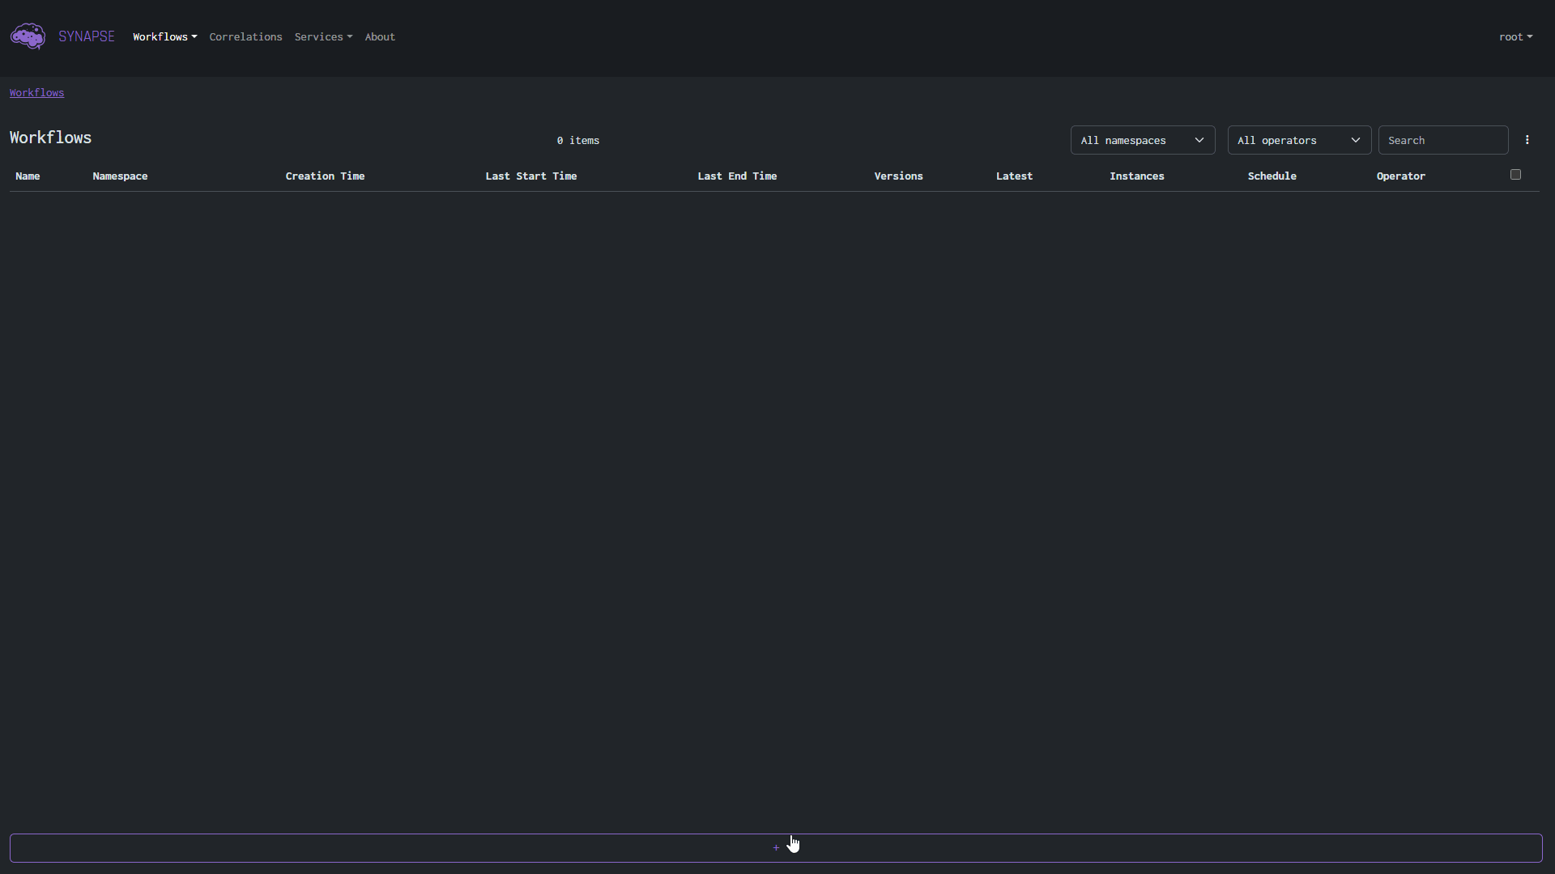Click the SYNAPSE brand text
Image resolution: width=1555 pixels, height=874 pixels.
tap(87, 36)
